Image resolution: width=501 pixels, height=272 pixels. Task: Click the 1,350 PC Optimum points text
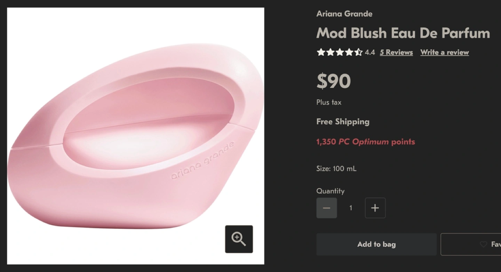coord(365,142)
